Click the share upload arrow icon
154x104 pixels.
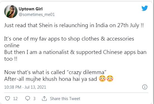click(x=44, y=98)
